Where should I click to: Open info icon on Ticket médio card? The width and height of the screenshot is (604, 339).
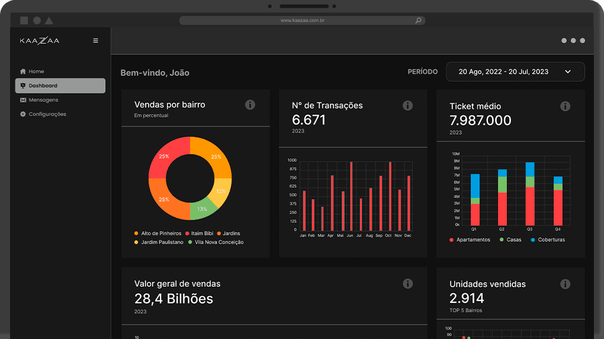(x=565, y=106)
